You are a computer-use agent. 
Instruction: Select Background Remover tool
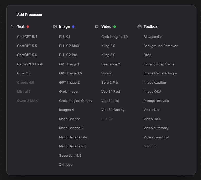(161, 46)
